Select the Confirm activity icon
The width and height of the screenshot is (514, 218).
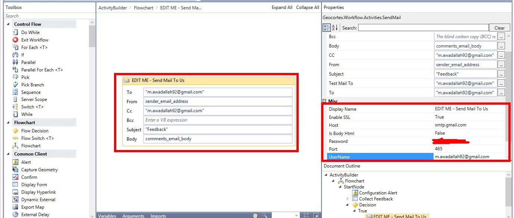click(x=15, y=177)
